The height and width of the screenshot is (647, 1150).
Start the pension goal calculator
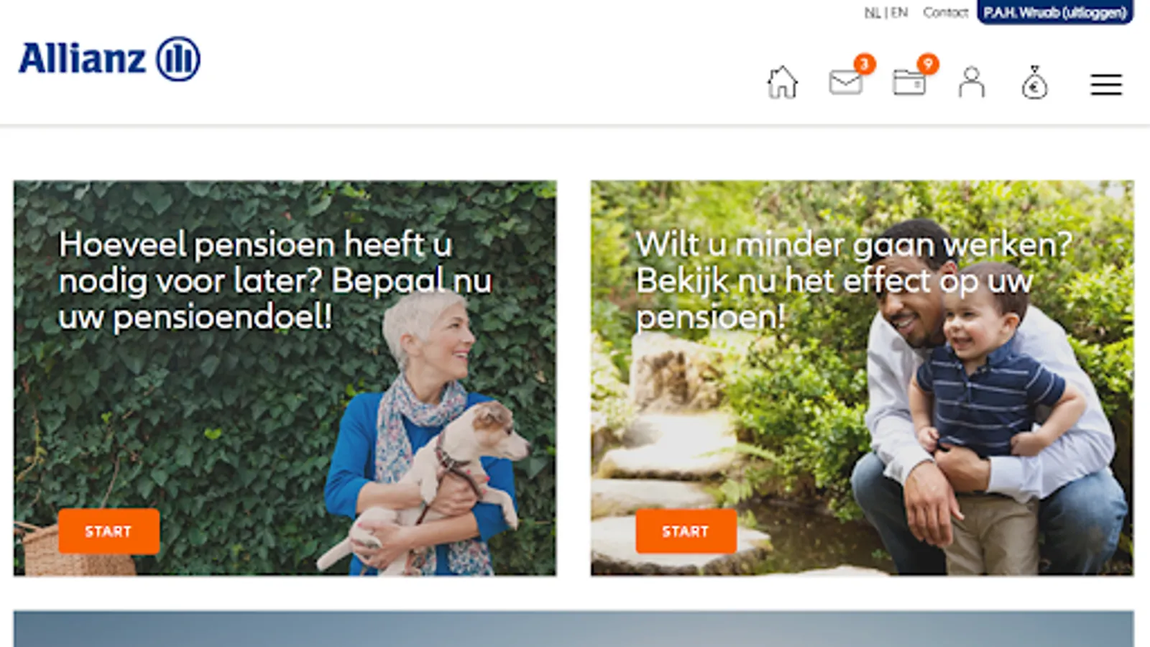(109, 531)
